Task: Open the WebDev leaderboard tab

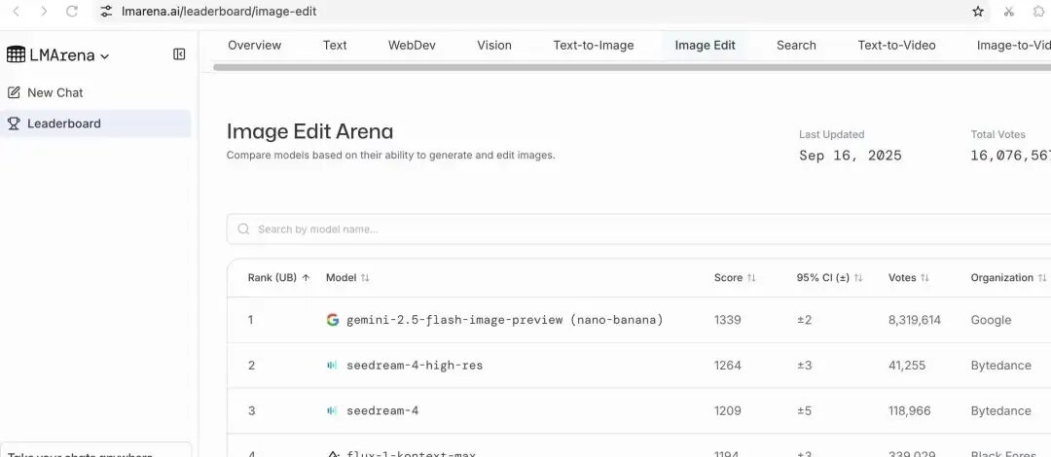Action: click(x=412, y=46)
